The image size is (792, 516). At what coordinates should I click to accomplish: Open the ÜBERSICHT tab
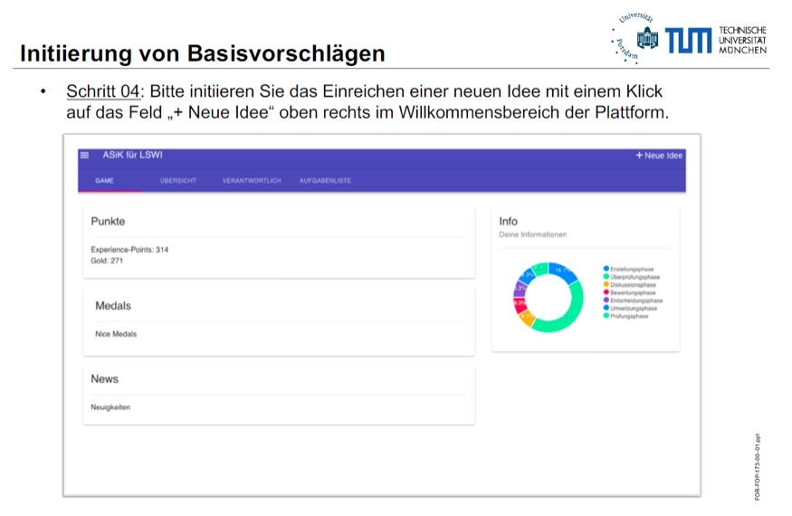[178, 181]
